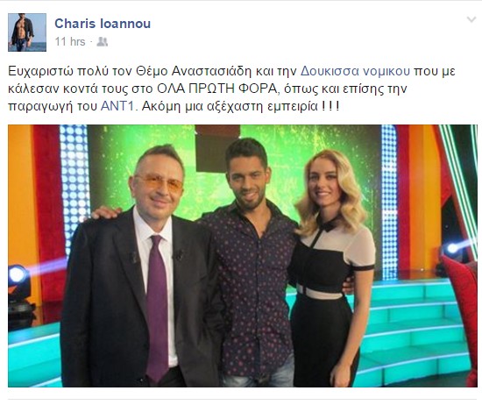Screen dimensions: 482x405
Task: Click the friends audience icon
Action: click(x=102, y=41)
